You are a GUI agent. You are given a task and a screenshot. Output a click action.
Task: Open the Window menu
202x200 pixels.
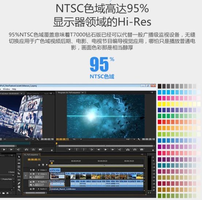tap(6, 89)
